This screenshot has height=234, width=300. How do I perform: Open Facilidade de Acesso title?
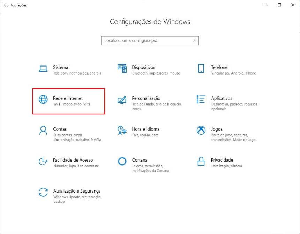click(x=73, y=160)
